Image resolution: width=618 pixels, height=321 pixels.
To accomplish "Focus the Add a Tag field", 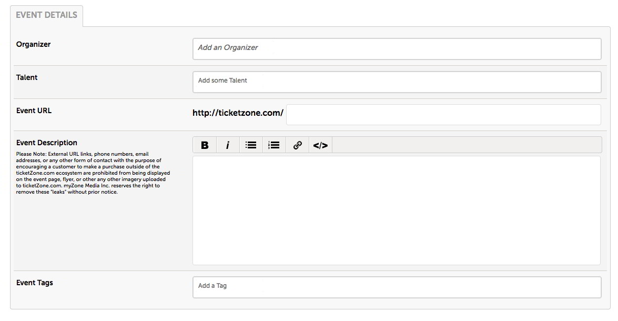I will (397, 287).
